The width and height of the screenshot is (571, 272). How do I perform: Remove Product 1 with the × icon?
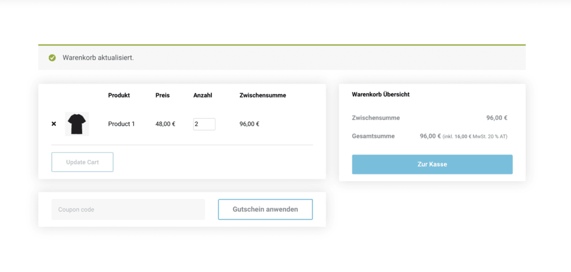pyautogui.click(x=54, y=124)
